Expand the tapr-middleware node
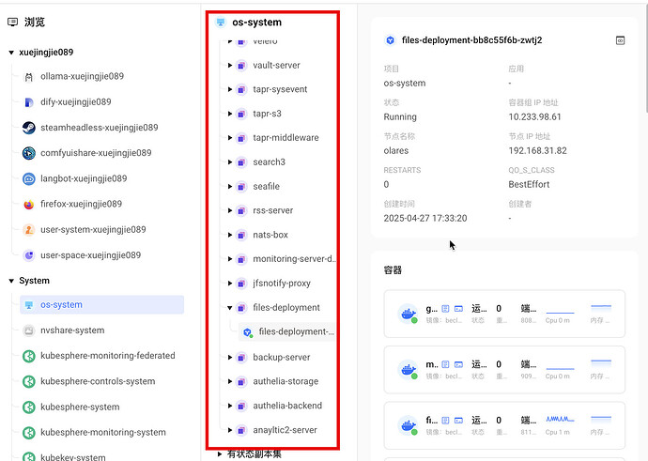 [230, 138]
